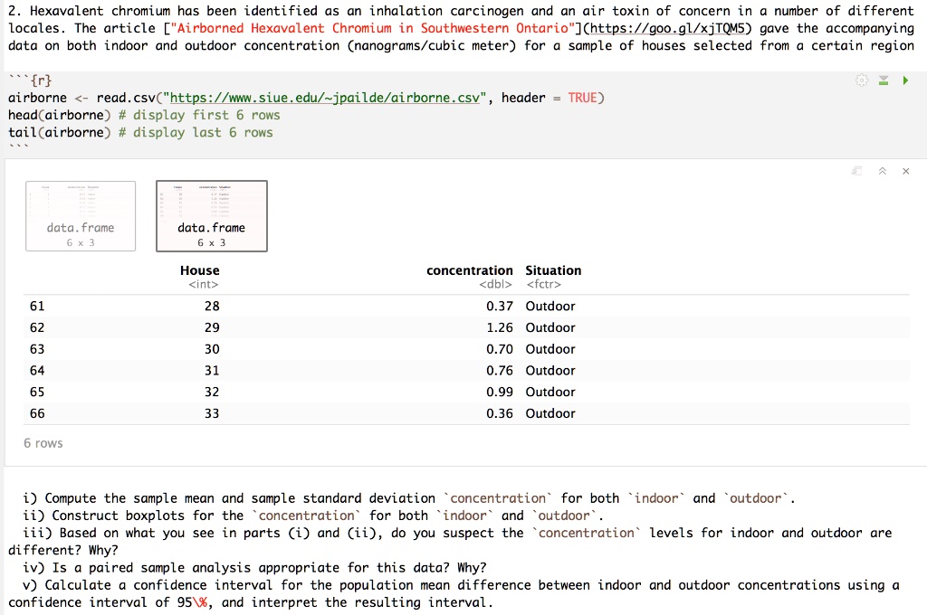This screenshot has width=927, height=615.
Task: Click question i) about sample mean
Action: pyautogui.click(x=409, y=498)
